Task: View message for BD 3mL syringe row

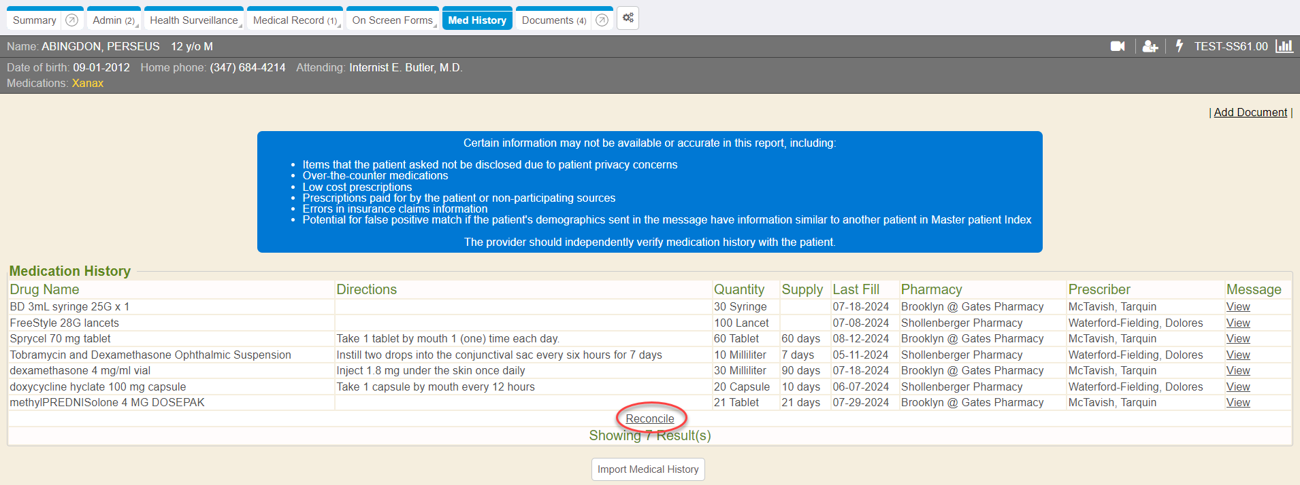Action: pos(1238,307)
